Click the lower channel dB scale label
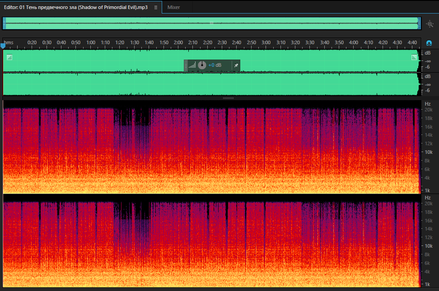The height and width of the screenshot is (291, 439). point(428,76)
